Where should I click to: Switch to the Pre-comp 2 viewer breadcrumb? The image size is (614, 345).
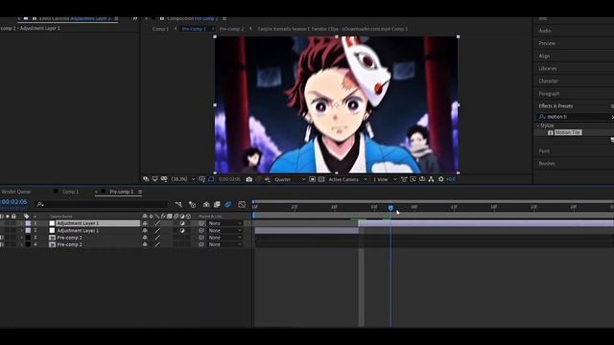point(231,29)
